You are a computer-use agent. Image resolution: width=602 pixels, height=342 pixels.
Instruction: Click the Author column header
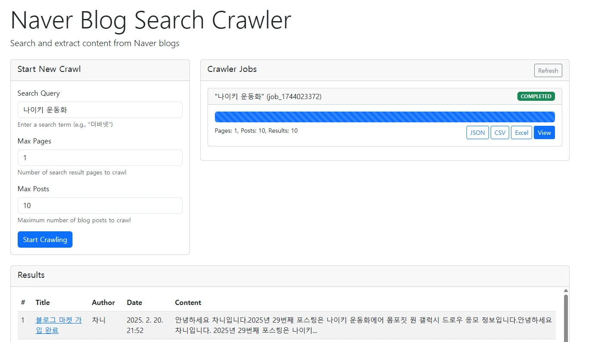pos(103,302)
